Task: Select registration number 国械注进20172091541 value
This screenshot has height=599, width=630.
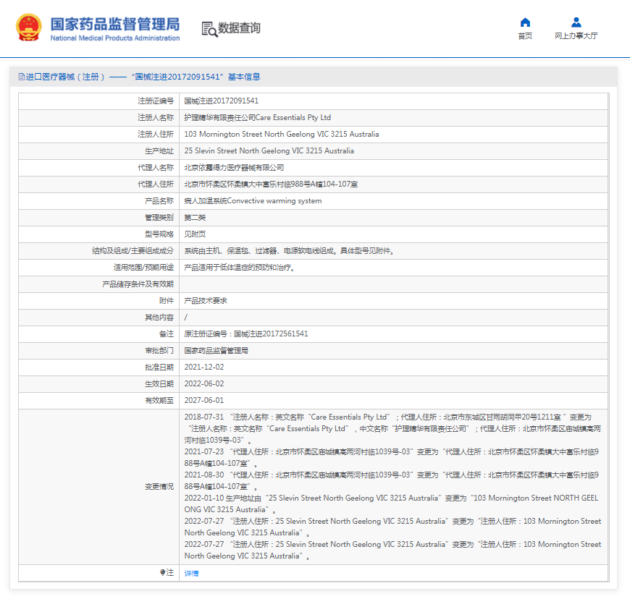Action: tap(222, 101)
